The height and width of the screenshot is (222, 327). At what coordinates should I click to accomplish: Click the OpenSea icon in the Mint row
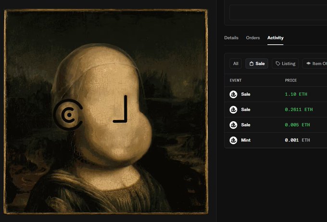coord(233,140)
